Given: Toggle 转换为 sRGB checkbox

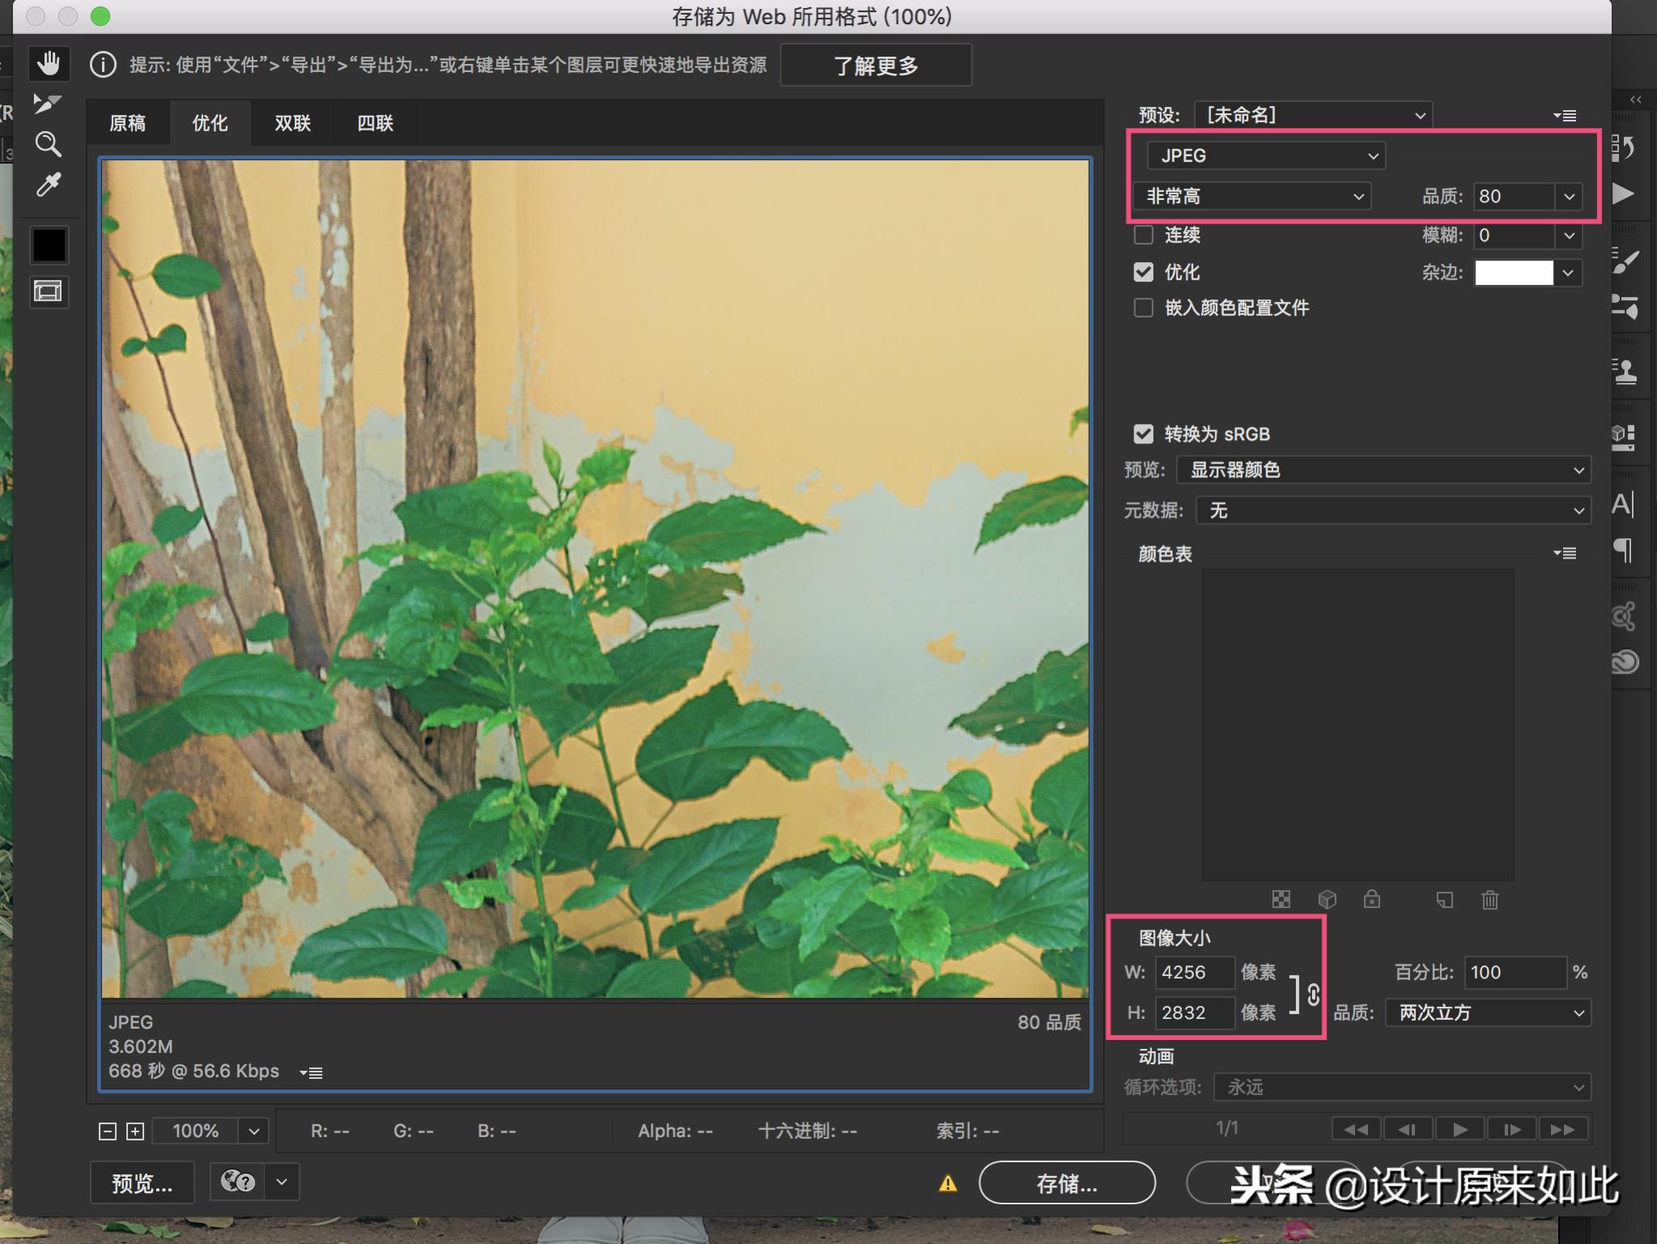Looking at the screenshot, I should point(1144,435).
